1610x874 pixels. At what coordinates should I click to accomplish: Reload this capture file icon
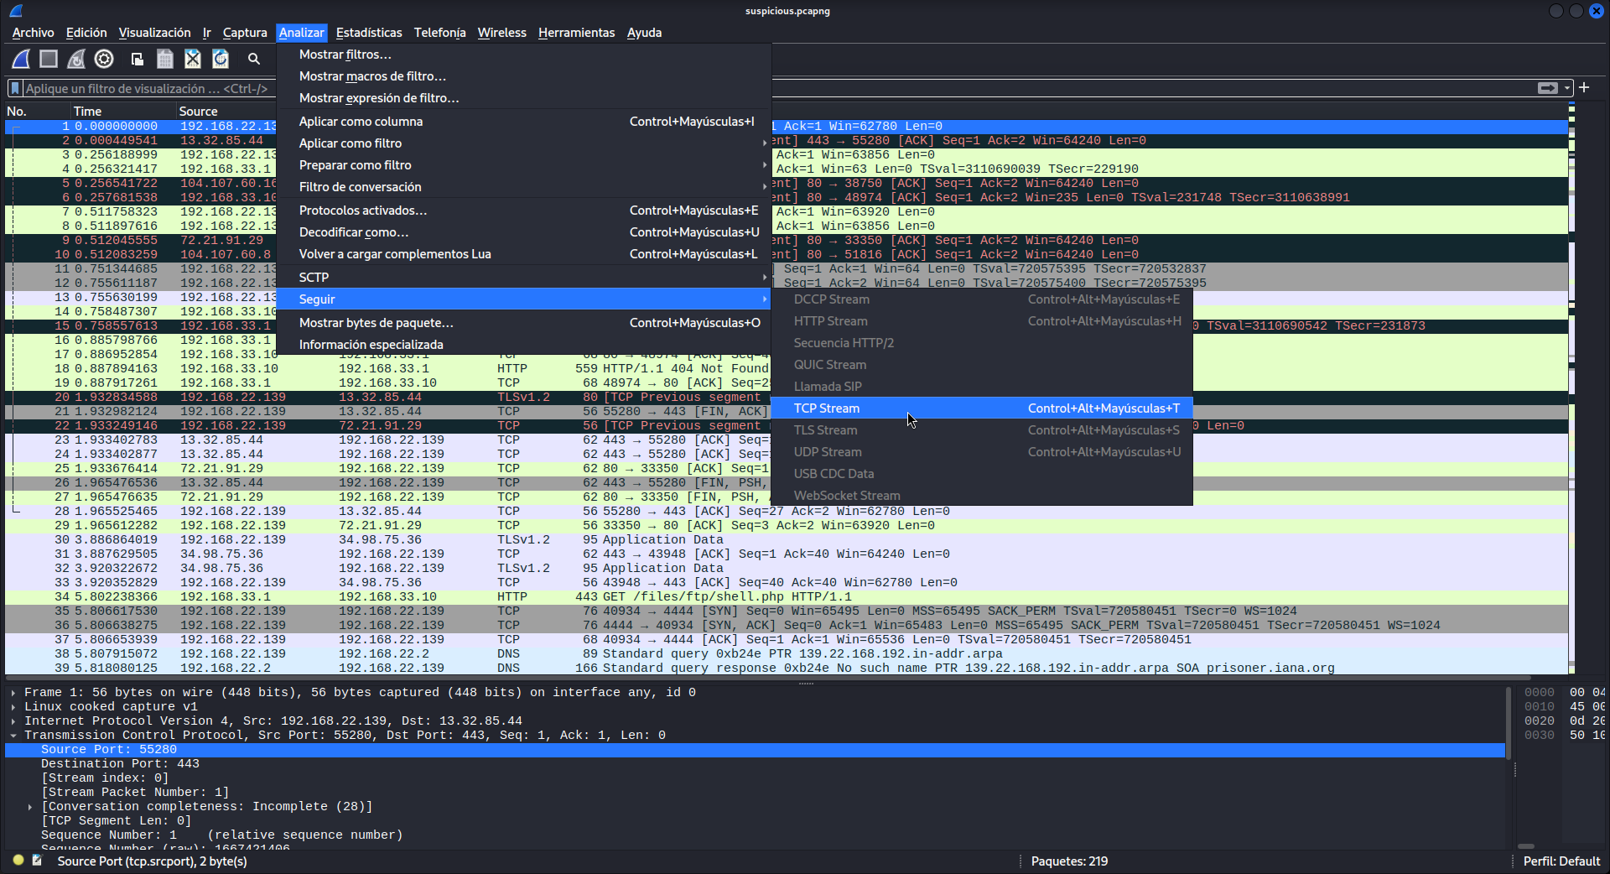[x=221, y=59]
